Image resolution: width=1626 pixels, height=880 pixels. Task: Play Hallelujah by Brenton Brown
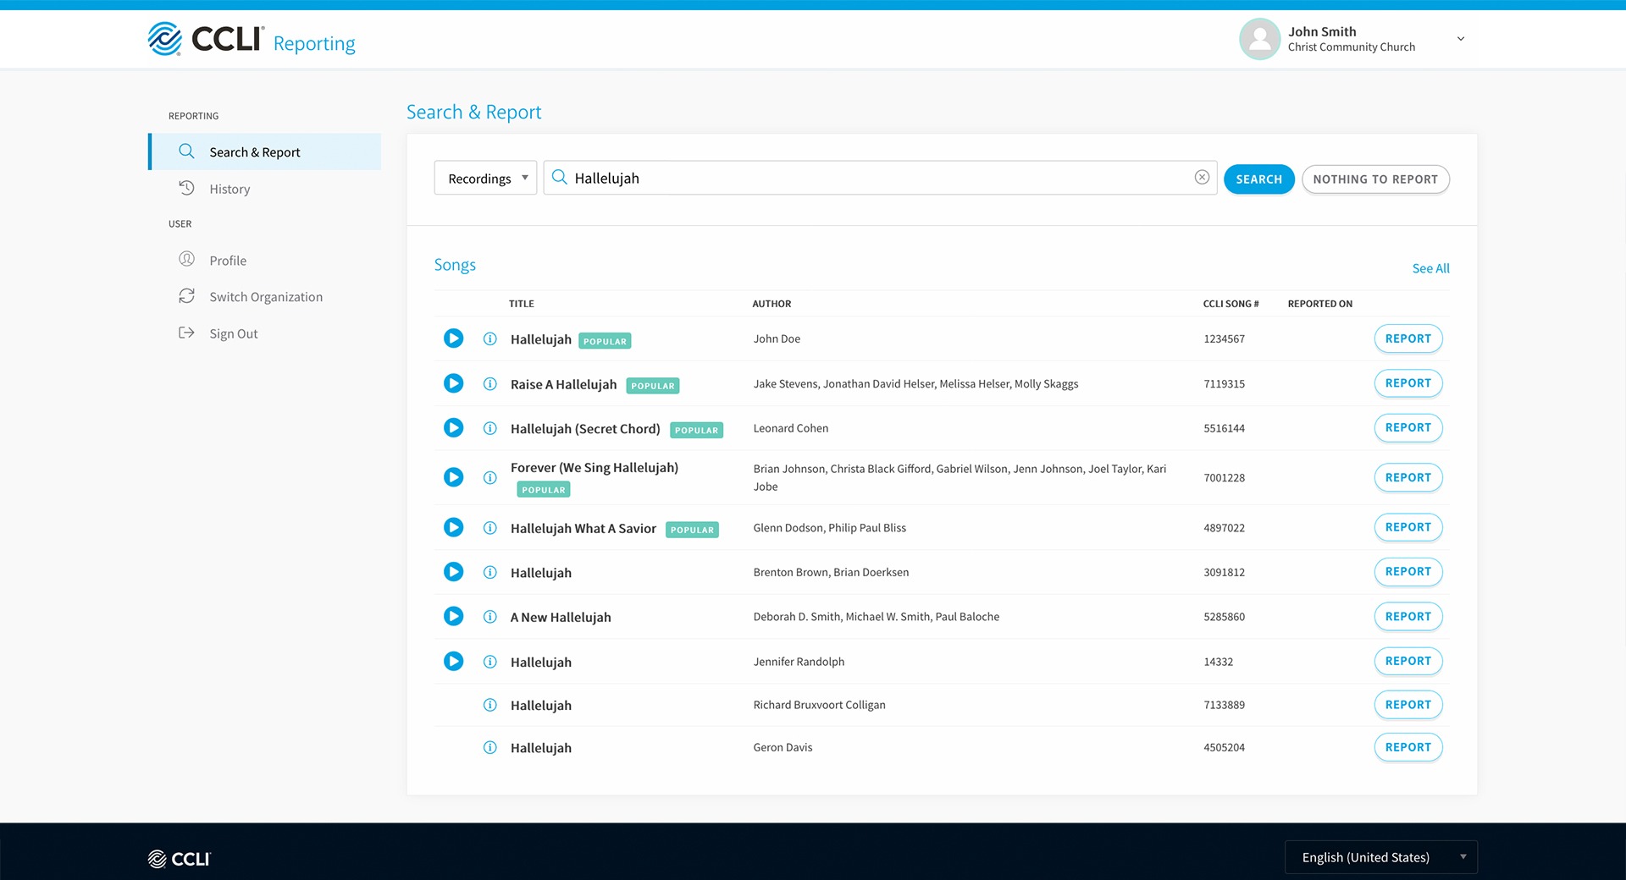point(454,572)
